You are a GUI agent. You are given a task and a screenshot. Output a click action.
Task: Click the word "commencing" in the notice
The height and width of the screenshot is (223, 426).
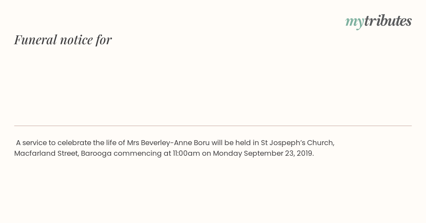point(138,154)
